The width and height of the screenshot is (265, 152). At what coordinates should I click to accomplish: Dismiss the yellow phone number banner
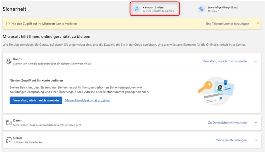pos(258,23)
